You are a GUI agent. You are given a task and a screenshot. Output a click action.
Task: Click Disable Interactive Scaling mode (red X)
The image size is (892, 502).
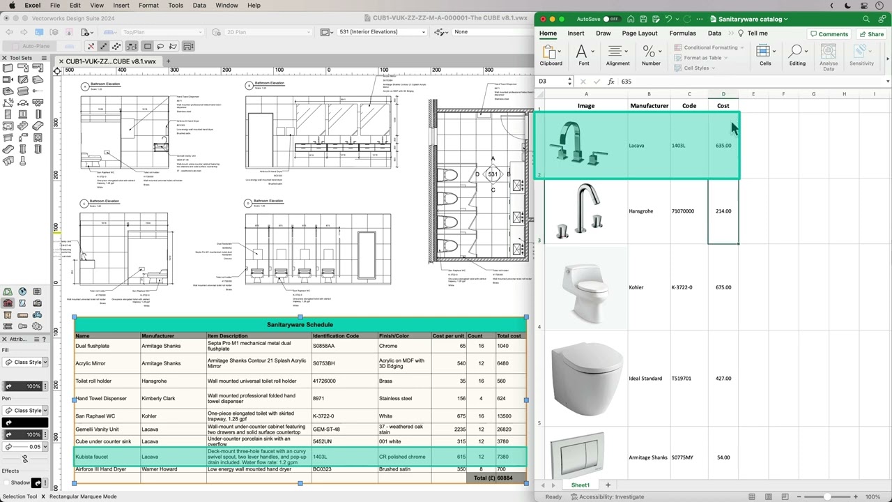91,46
